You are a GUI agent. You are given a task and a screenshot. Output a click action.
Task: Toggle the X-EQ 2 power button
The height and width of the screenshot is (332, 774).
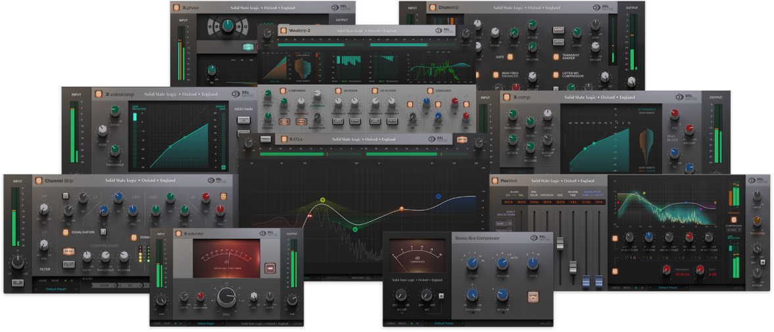(x=284, y=139)
